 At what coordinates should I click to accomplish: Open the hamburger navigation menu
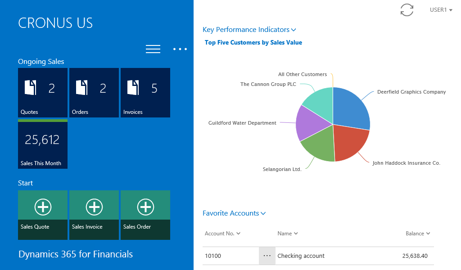pos(153,49)
